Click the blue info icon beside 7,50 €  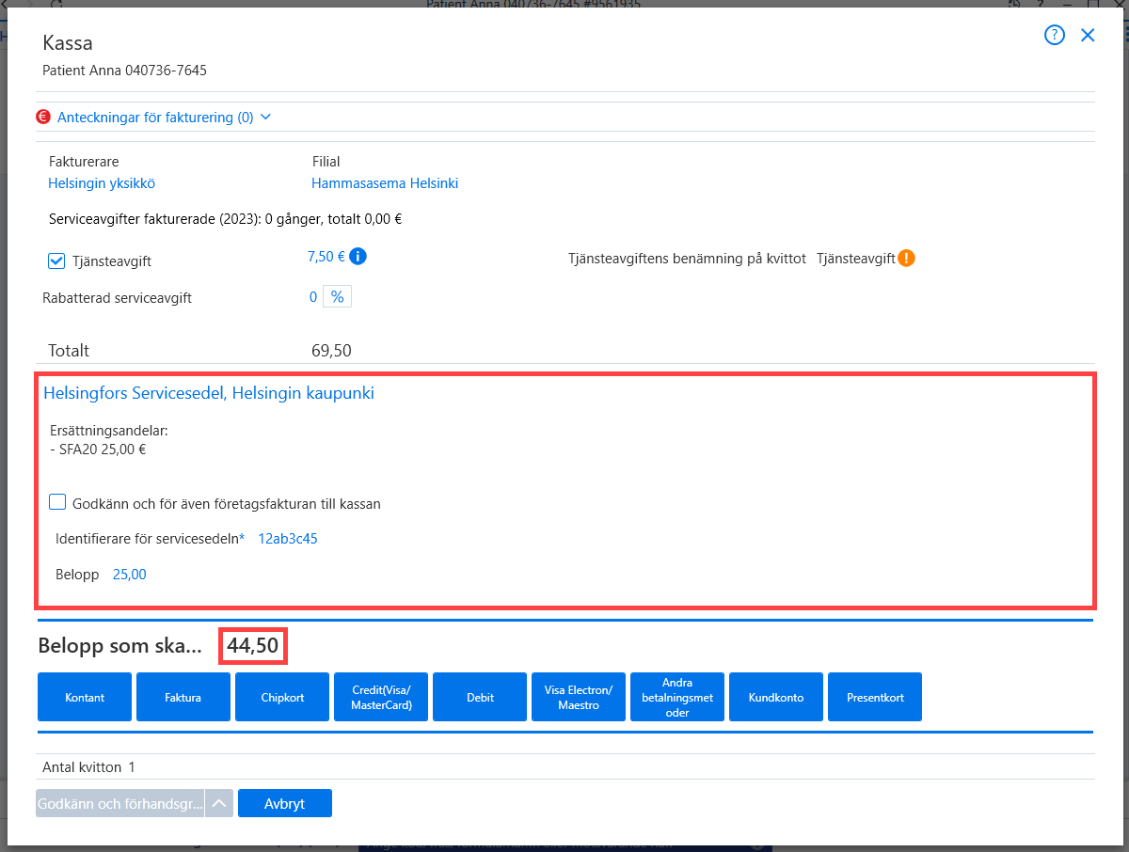[x=358, y=256]
